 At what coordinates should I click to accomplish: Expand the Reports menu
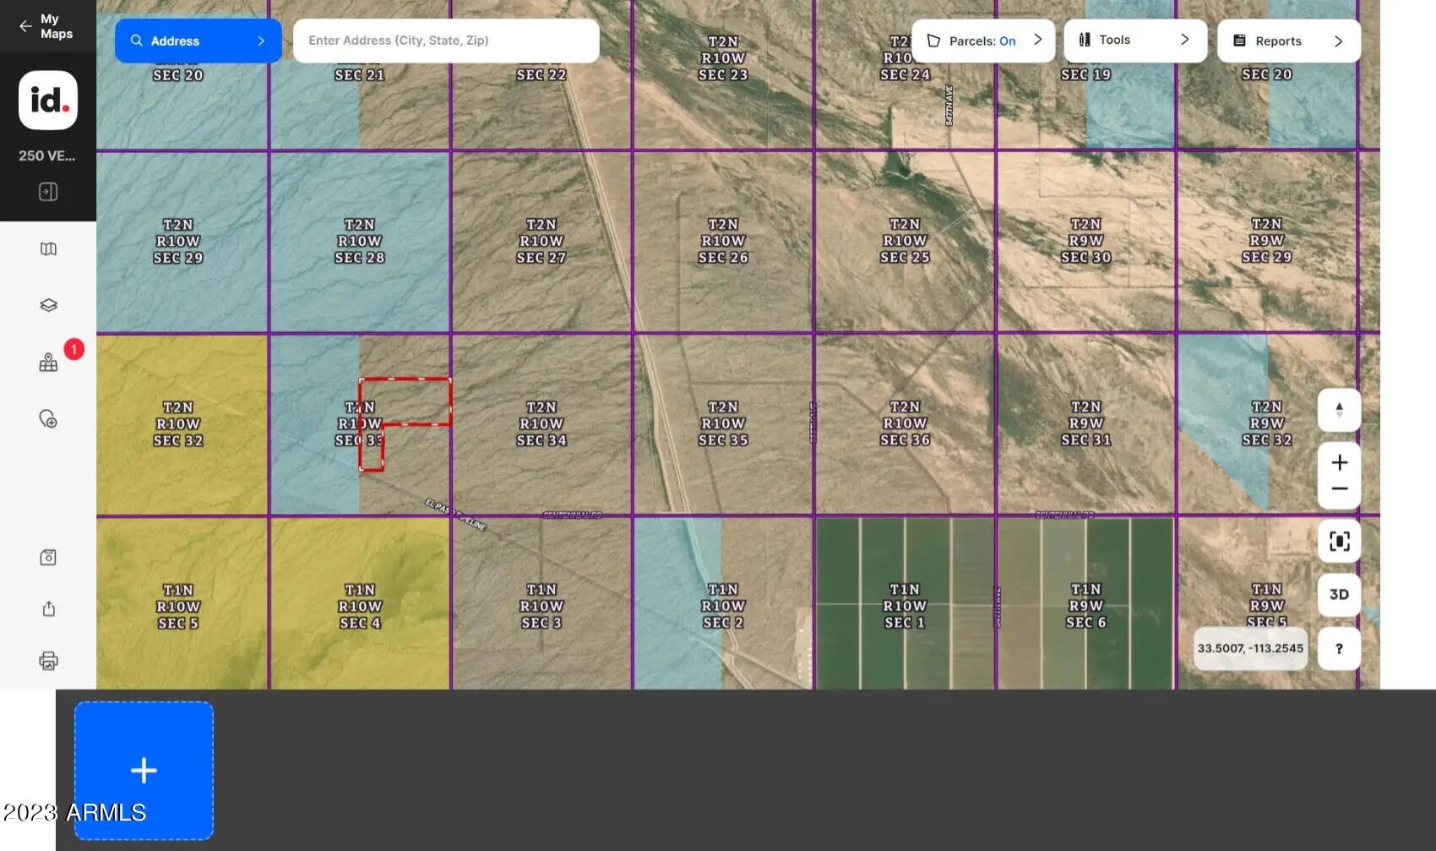click(x=1288, y=41)
